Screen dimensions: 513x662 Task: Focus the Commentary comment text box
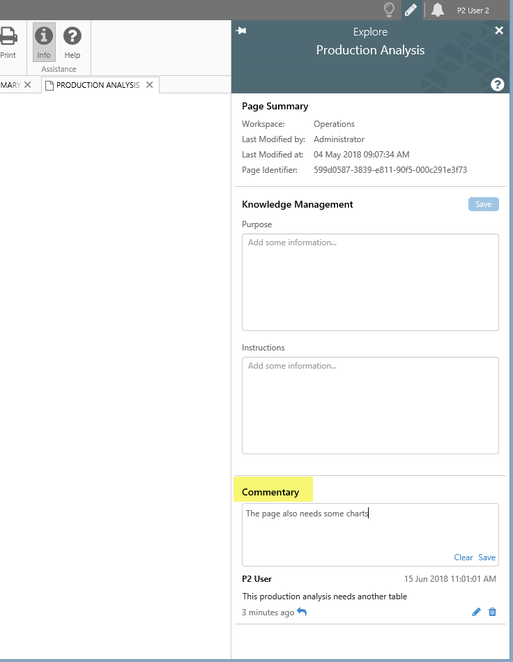click(370, 530)
